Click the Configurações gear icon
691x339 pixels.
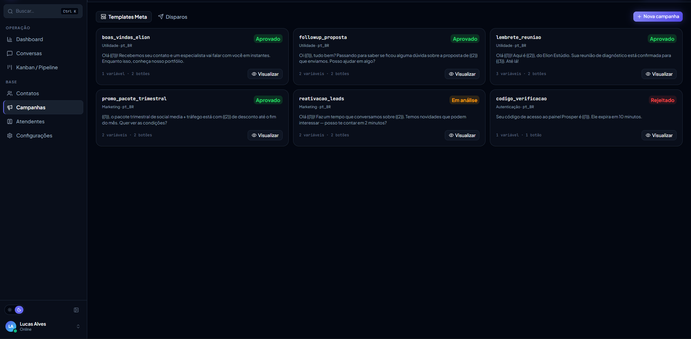(x=10, y=136)
